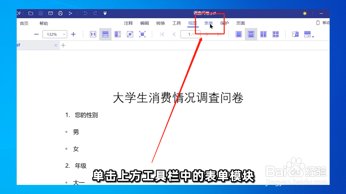Select single page layout
This screenshot has width=346, height=194.
click(x=239, y=34)
